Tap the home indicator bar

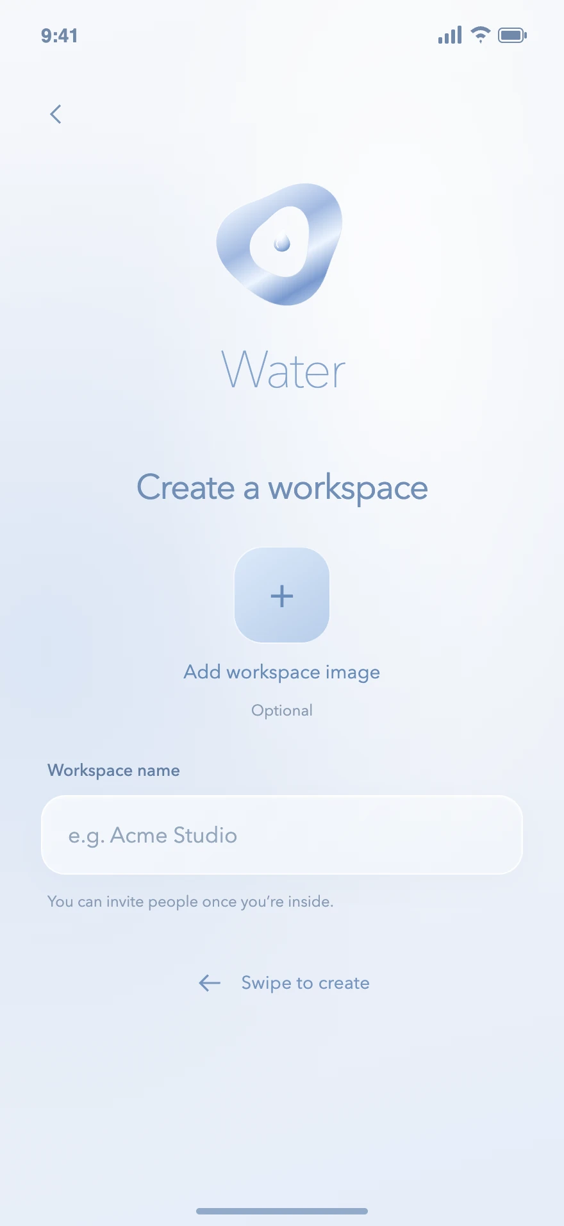[282, 1211]
